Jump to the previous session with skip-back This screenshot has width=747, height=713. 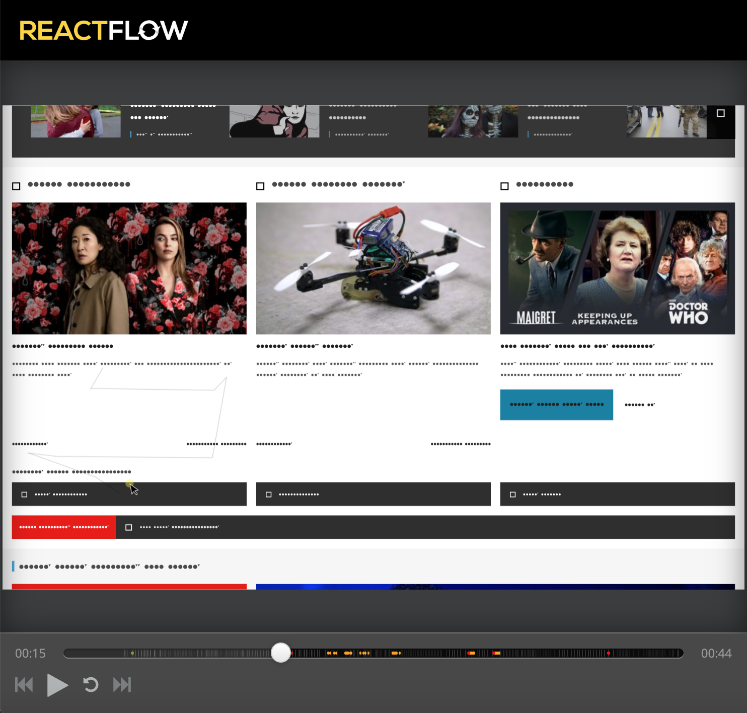point(24,685)
